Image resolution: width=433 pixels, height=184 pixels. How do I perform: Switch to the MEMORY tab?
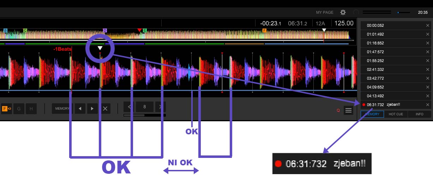click(x=372, y=114)
